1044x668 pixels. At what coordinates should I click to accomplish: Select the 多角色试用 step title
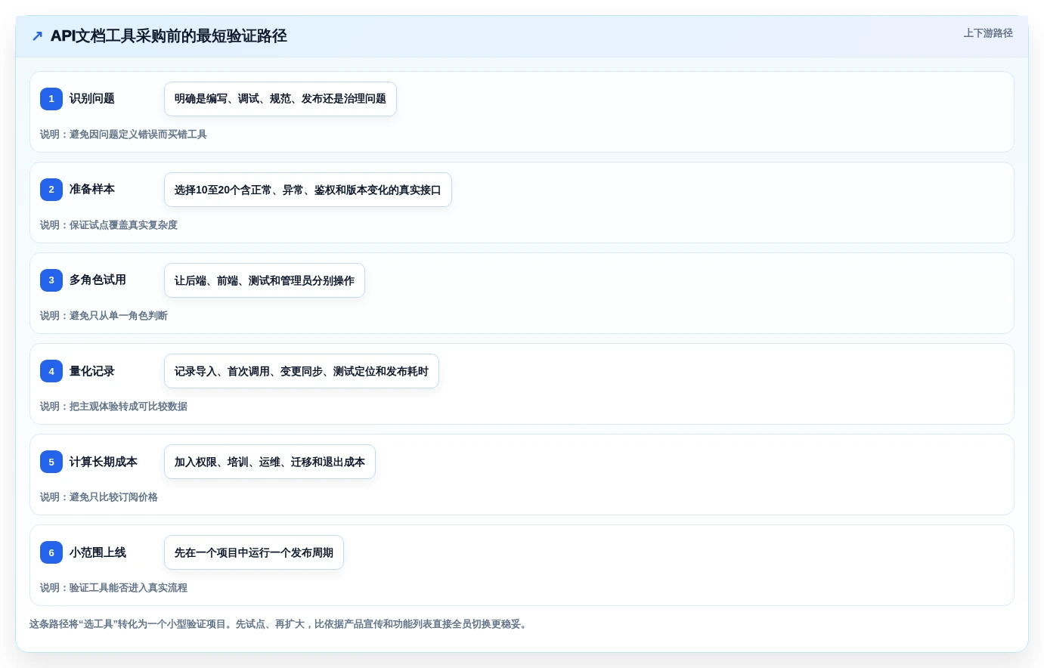point(98,280)
